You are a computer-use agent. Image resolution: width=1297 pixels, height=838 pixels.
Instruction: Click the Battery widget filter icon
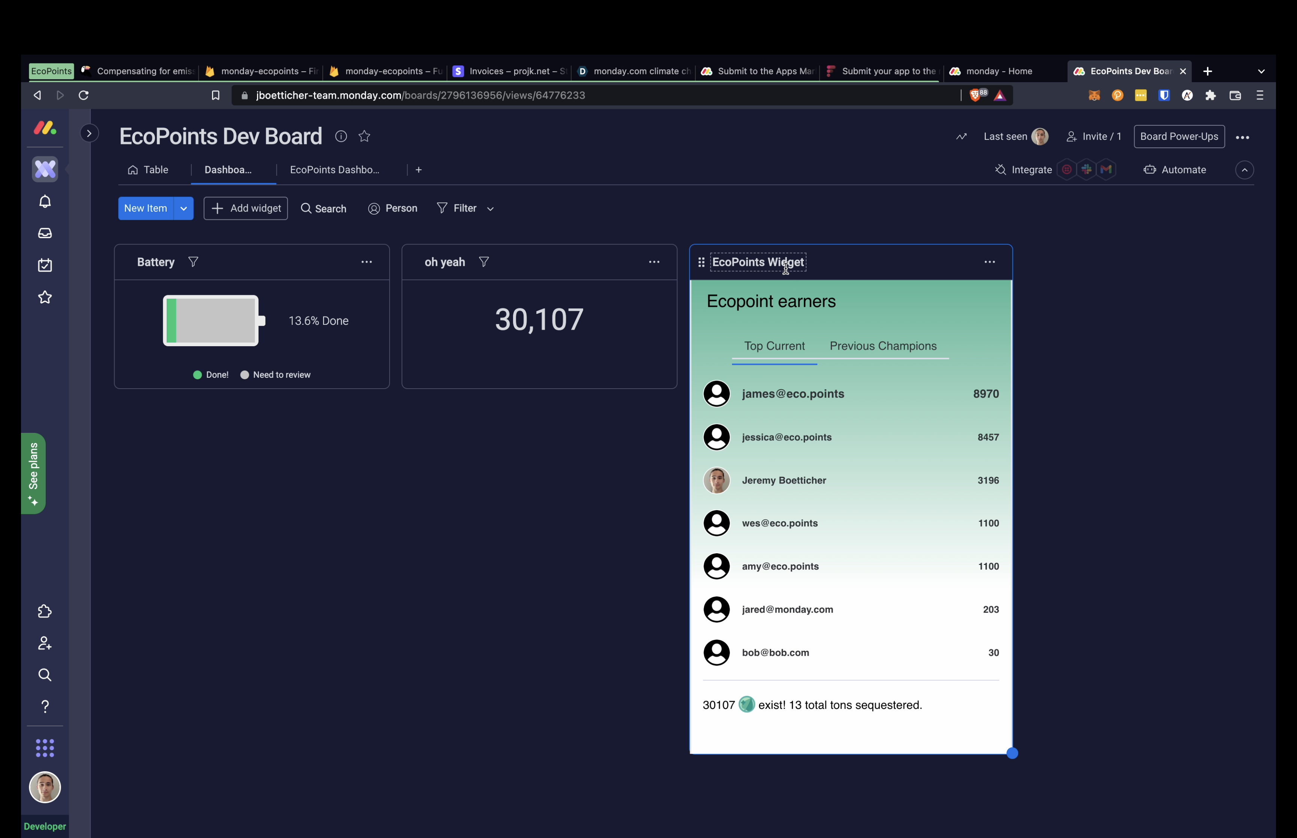pyautogui.click(x=193, y=262)
